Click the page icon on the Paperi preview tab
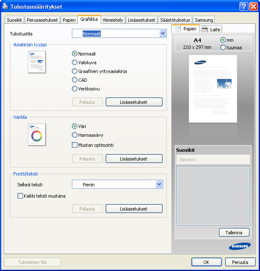 178,28
